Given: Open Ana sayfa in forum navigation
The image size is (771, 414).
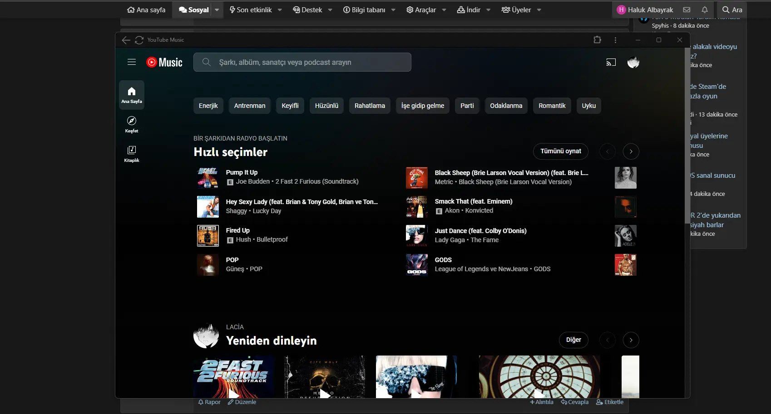Looking at the screenshot, I should [x=146, y=10].
